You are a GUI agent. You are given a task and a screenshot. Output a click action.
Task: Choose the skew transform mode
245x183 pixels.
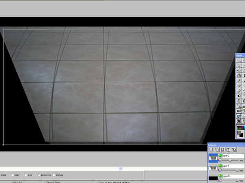(x=26, y=175)
